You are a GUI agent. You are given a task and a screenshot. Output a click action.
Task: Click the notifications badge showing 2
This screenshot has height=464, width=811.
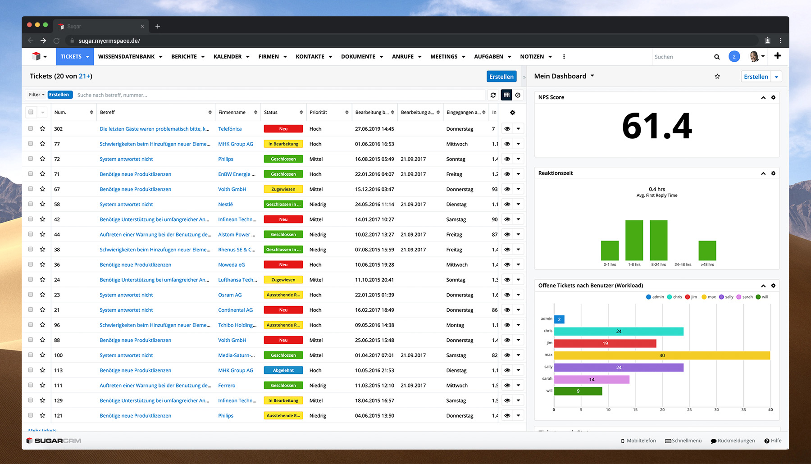pos(734,57)
